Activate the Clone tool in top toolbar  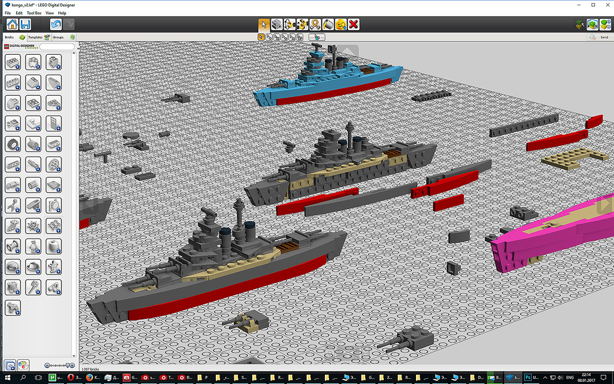(x=277, y=24)
